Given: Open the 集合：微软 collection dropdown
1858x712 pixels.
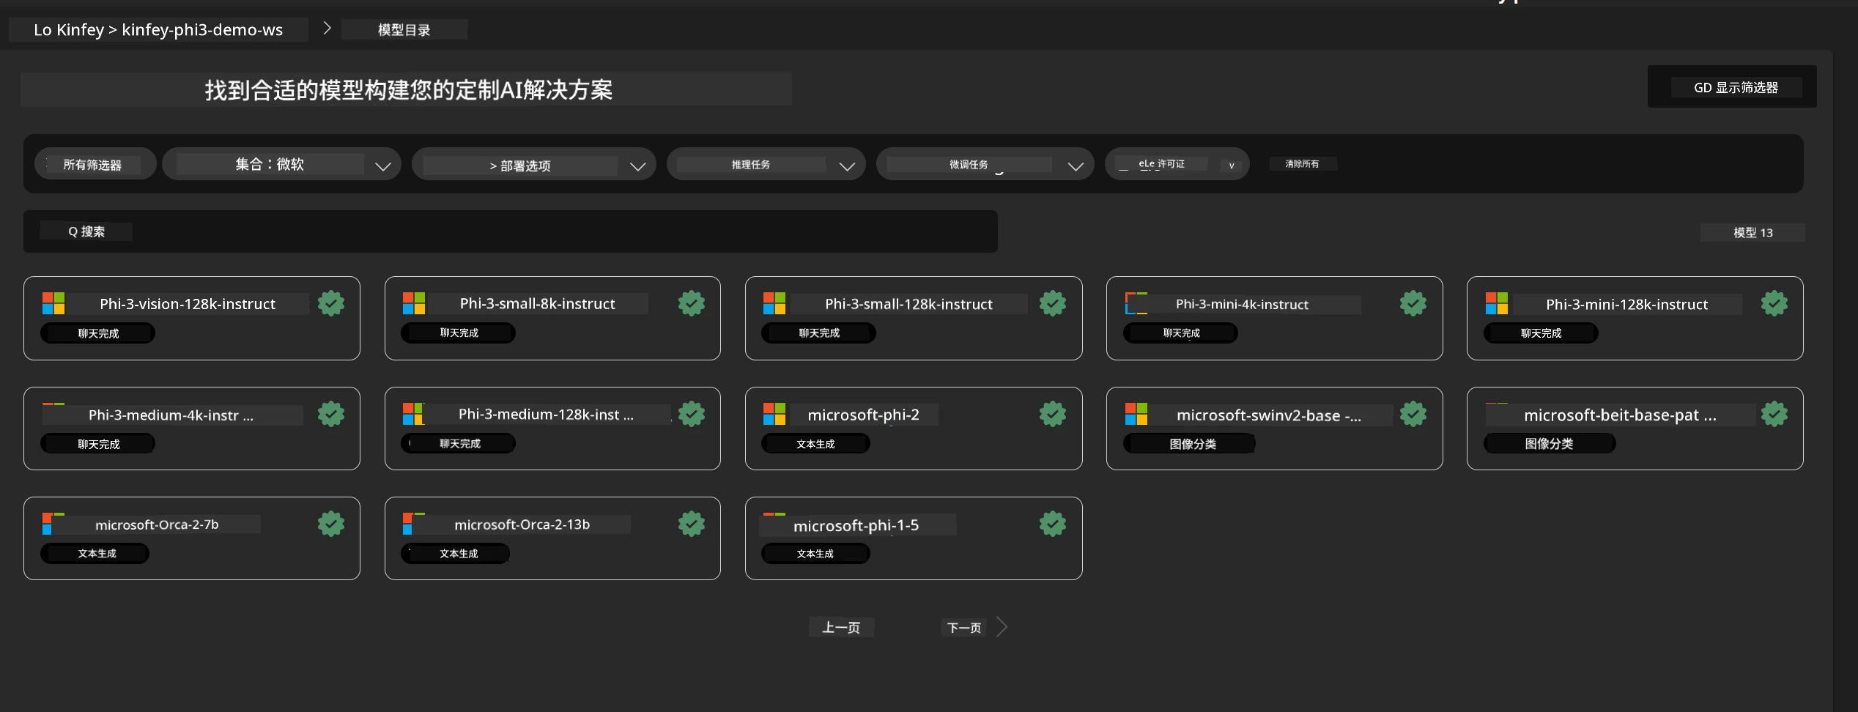Looking at the screenshot, I should [x=281, y=164].
